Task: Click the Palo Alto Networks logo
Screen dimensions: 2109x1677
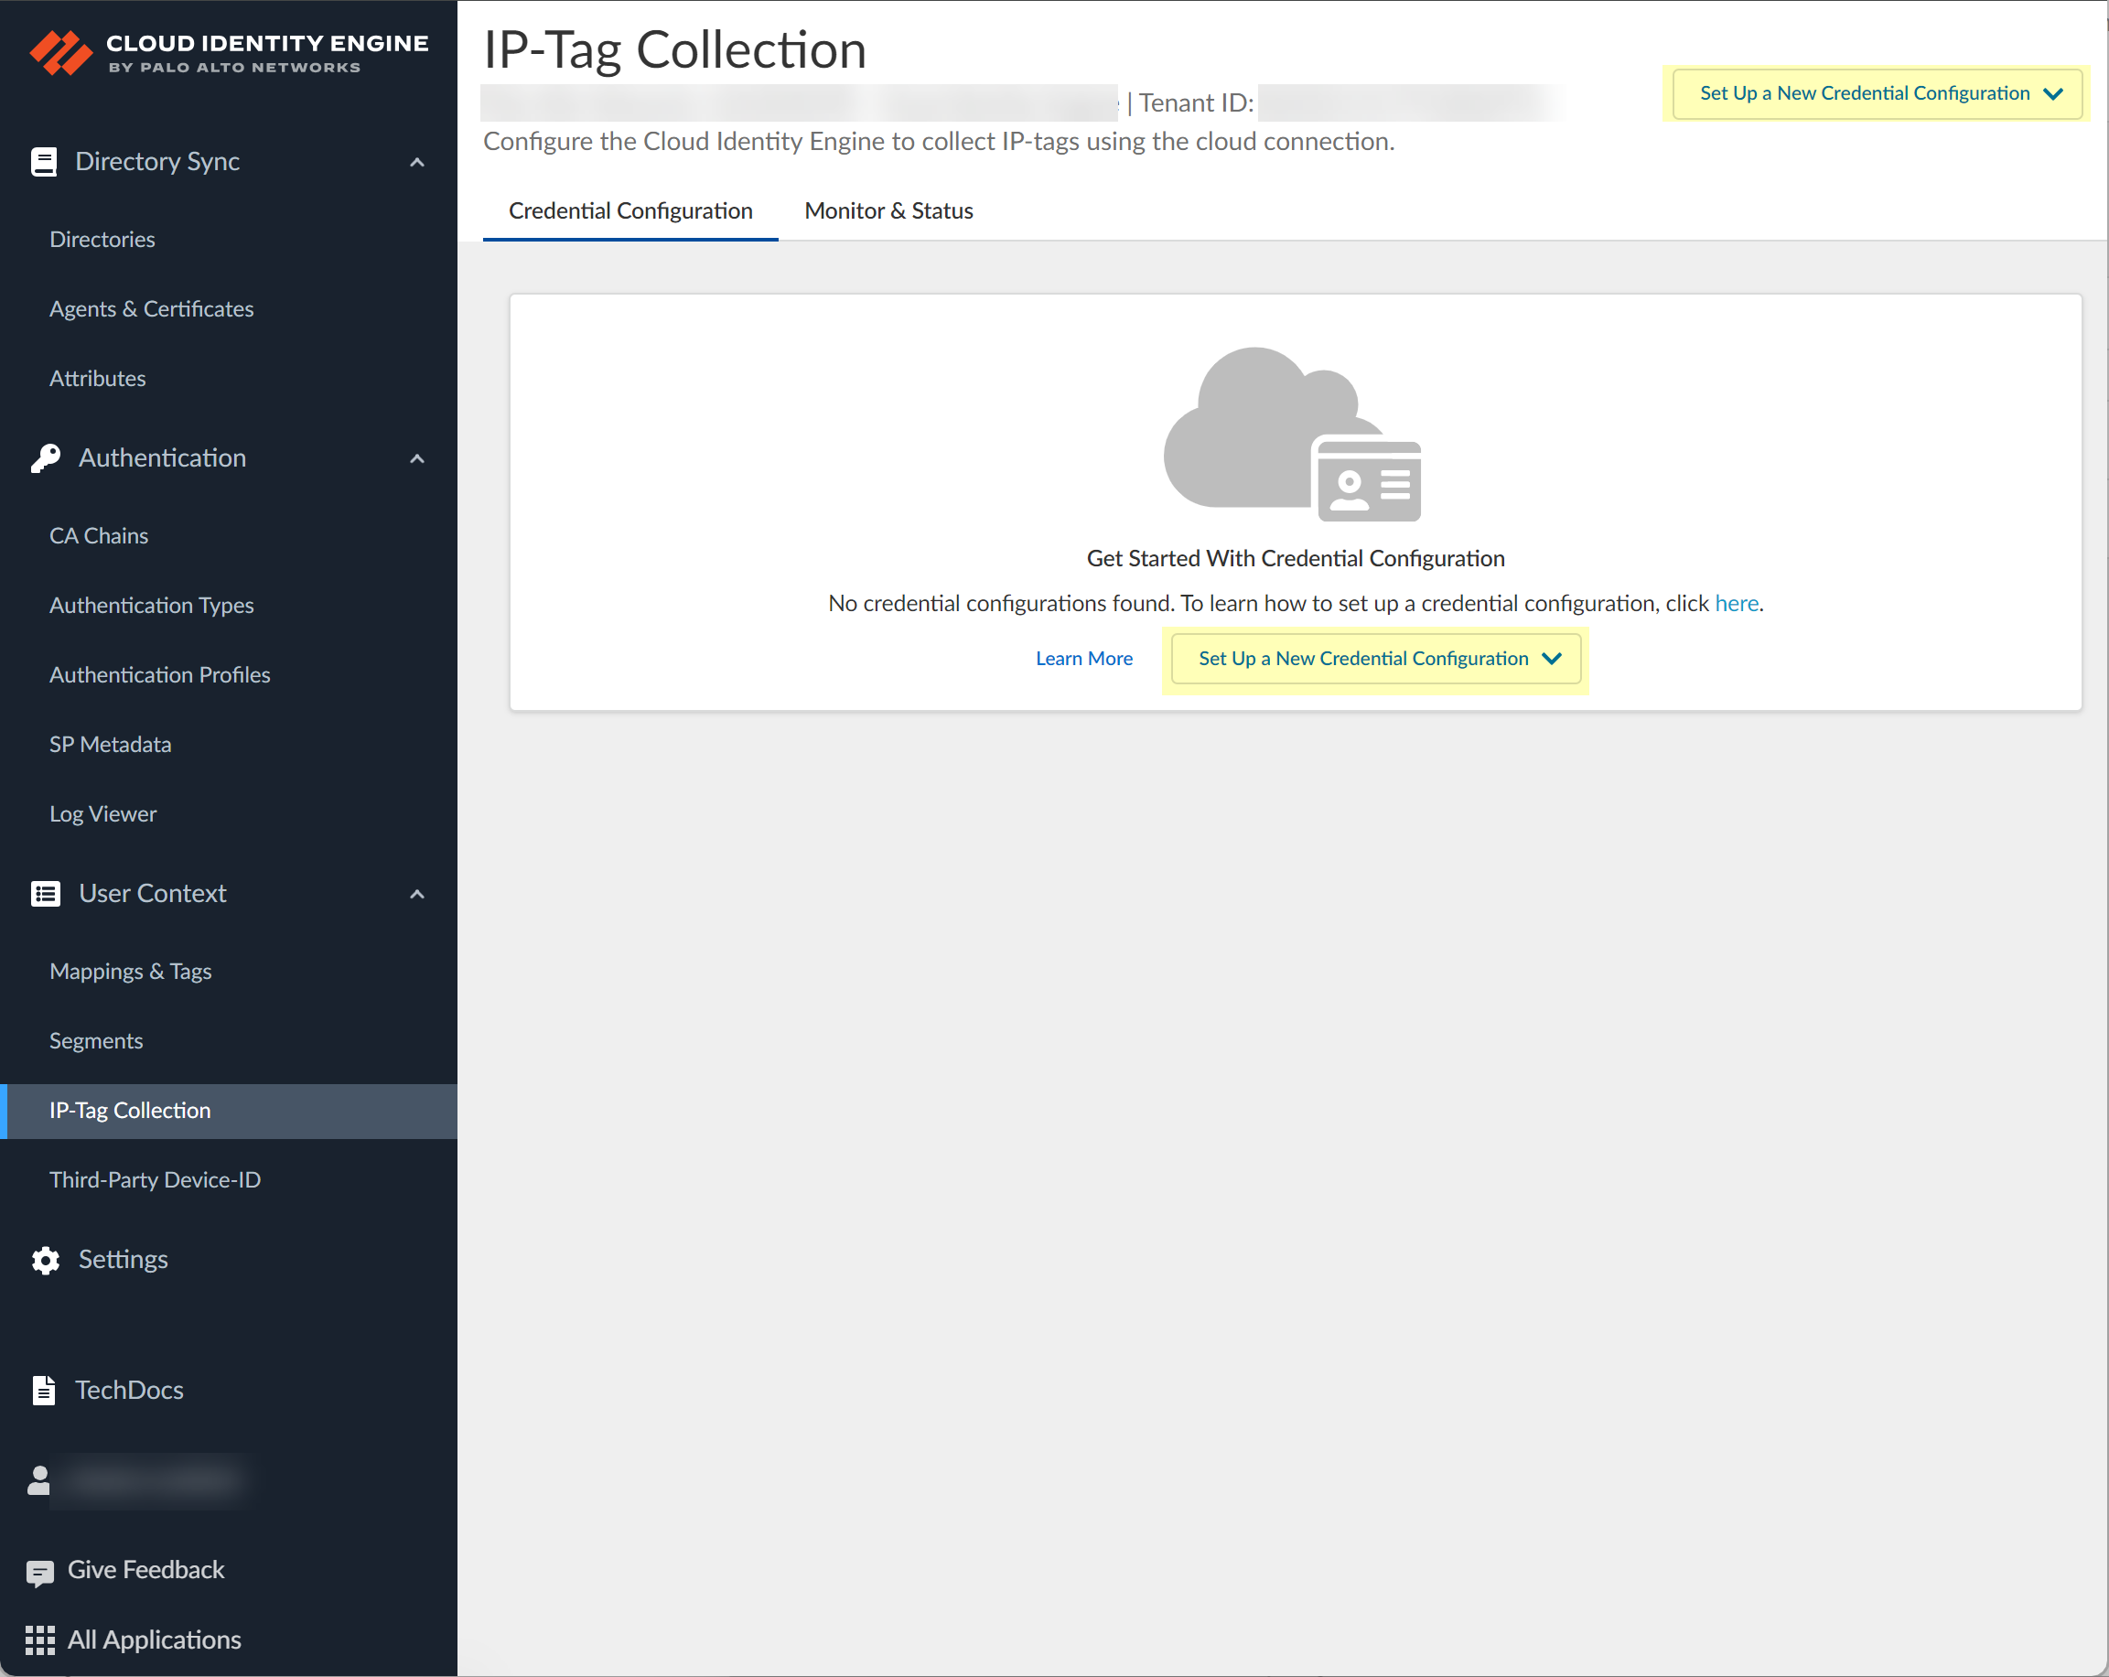Action: (60, 53)
